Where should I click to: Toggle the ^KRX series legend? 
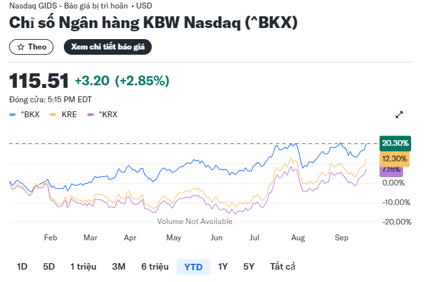(107, 115)
